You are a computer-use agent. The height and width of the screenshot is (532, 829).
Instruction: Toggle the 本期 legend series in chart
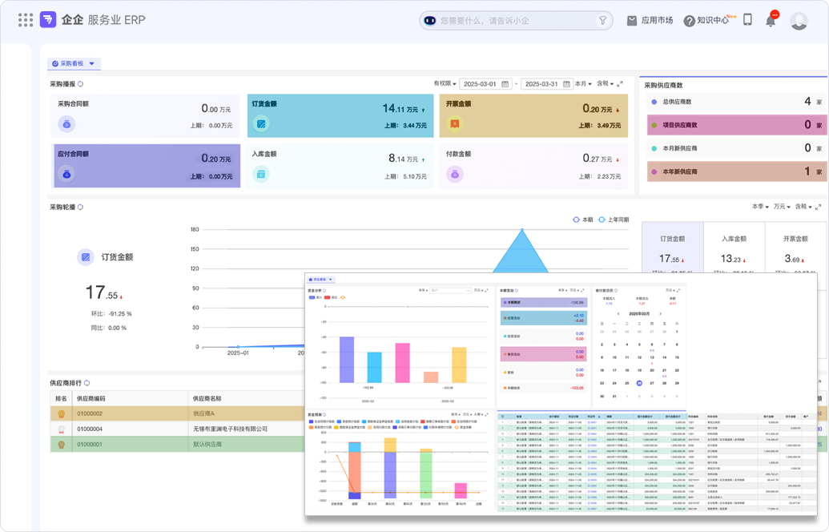pyautogui.click(x=582, y=219)
